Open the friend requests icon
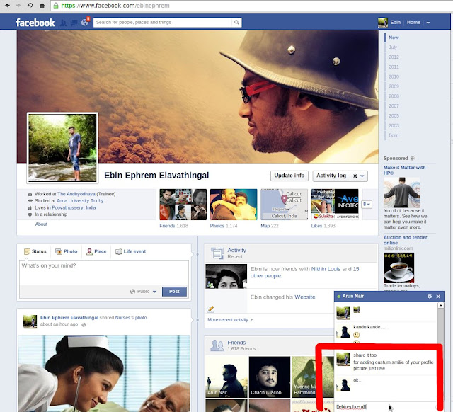Screen dimensions: 453x412 (63, 23)
